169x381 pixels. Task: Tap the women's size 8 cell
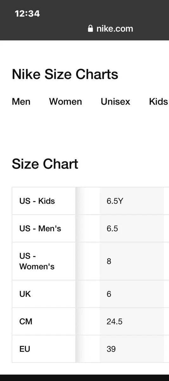point(132,261)
